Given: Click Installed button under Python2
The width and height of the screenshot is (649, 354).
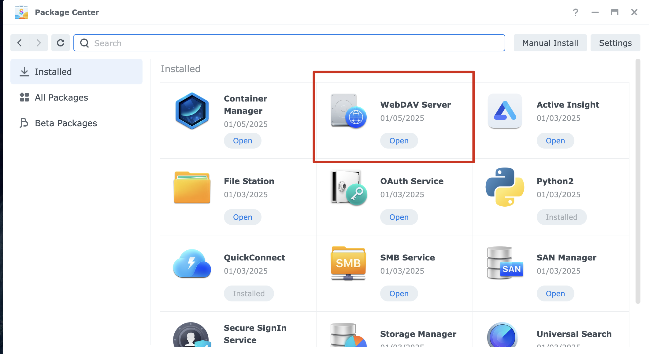Looking at the screenshot, I should tap(562, 217).
